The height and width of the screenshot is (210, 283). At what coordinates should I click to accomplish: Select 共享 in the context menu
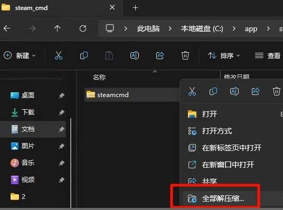[210, 181]
